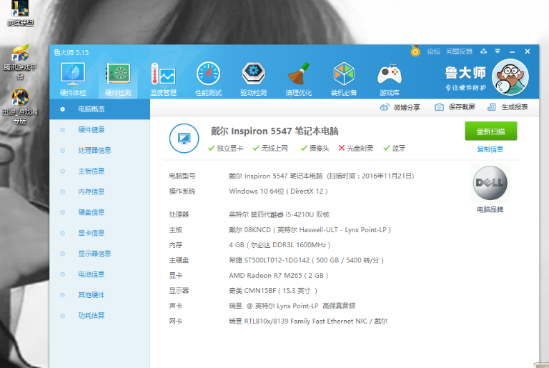Screen dimensions: 549x368
Task: Click the 英雄联盟 desktop shortcut
Action: coord(20,14)
